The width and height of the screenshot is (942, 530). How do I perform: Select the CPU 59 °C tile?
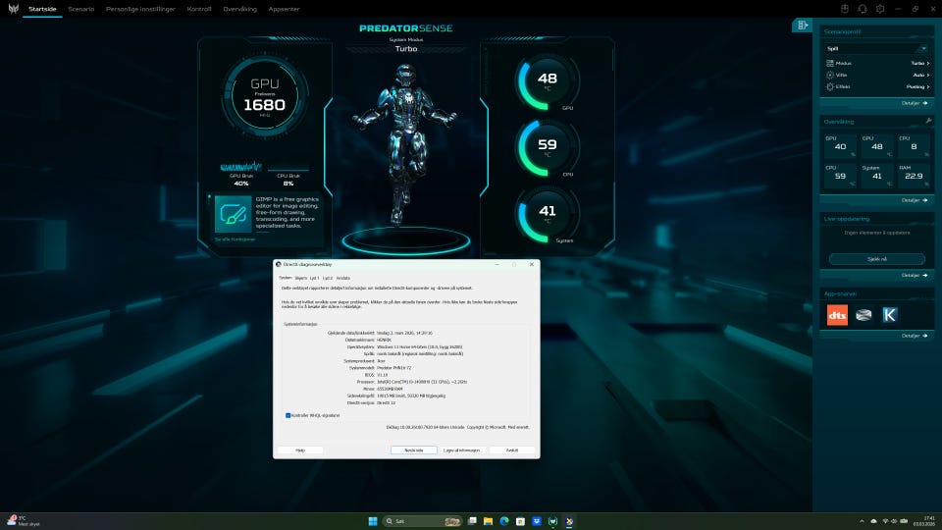pos(840,176)
